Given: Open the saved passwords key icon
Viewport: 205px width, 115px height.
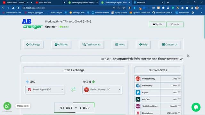Looking at the screenshot, I should pos(114,8).
